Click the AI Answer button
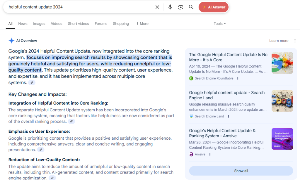 point(214,7)
